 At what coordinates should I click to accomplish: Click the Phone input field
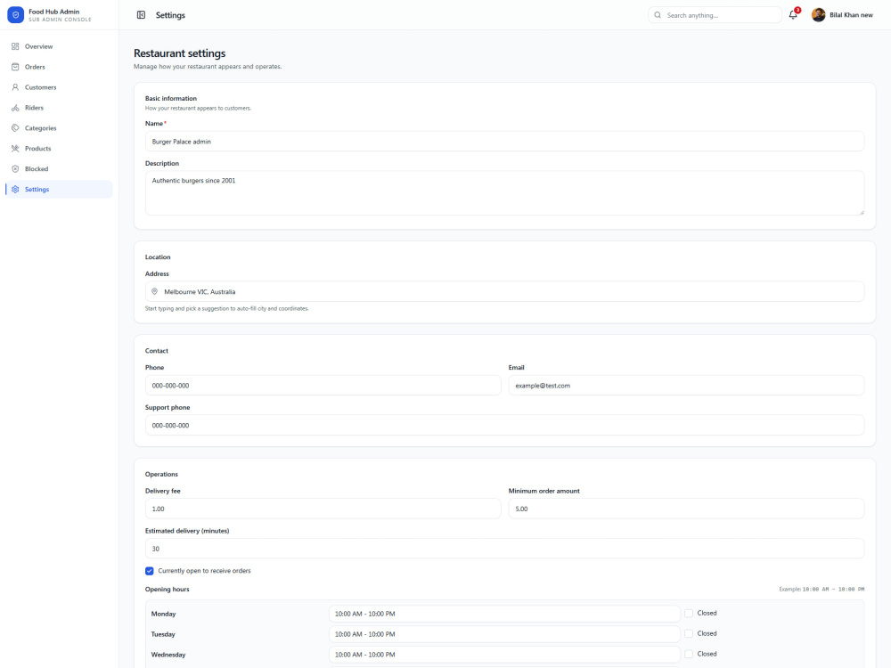click(323, 385)
